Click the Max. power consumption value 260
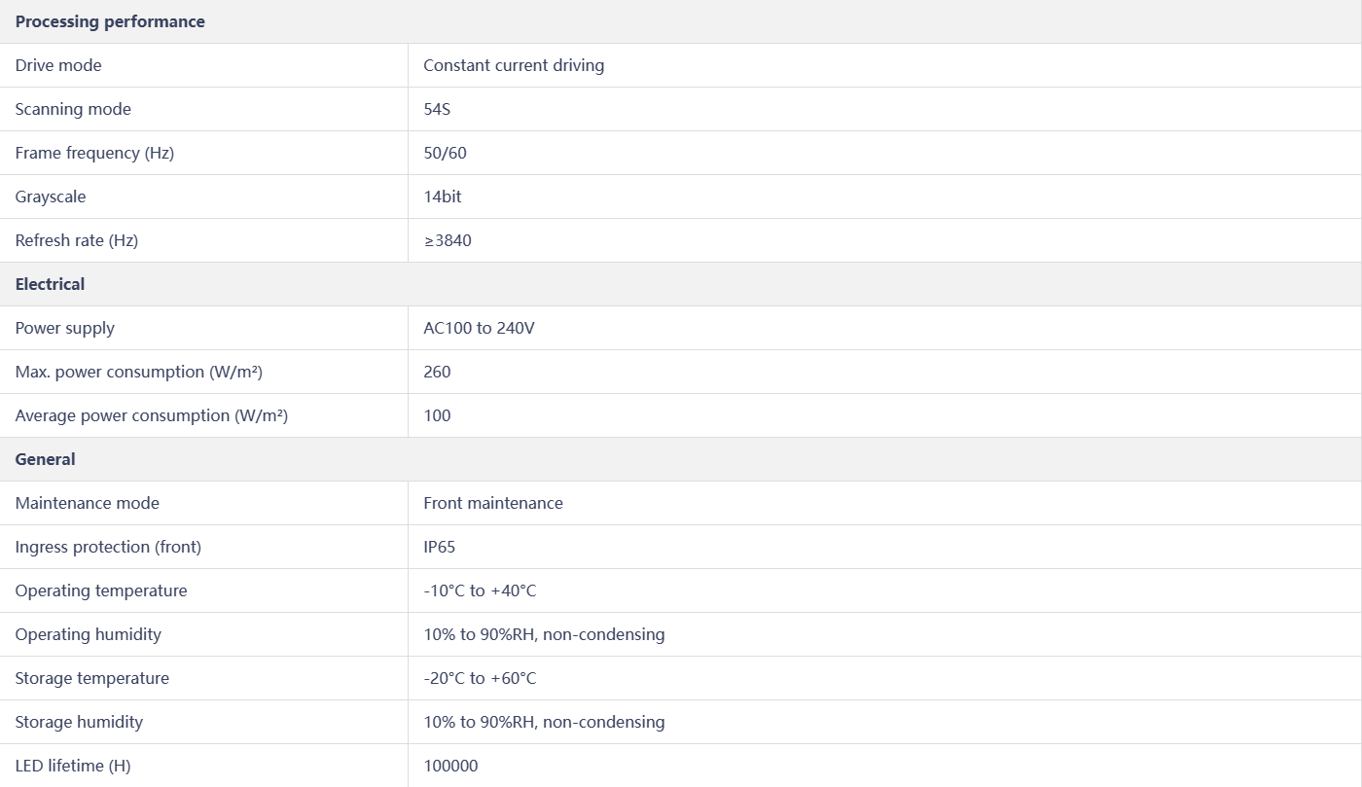 pos(437,372)
